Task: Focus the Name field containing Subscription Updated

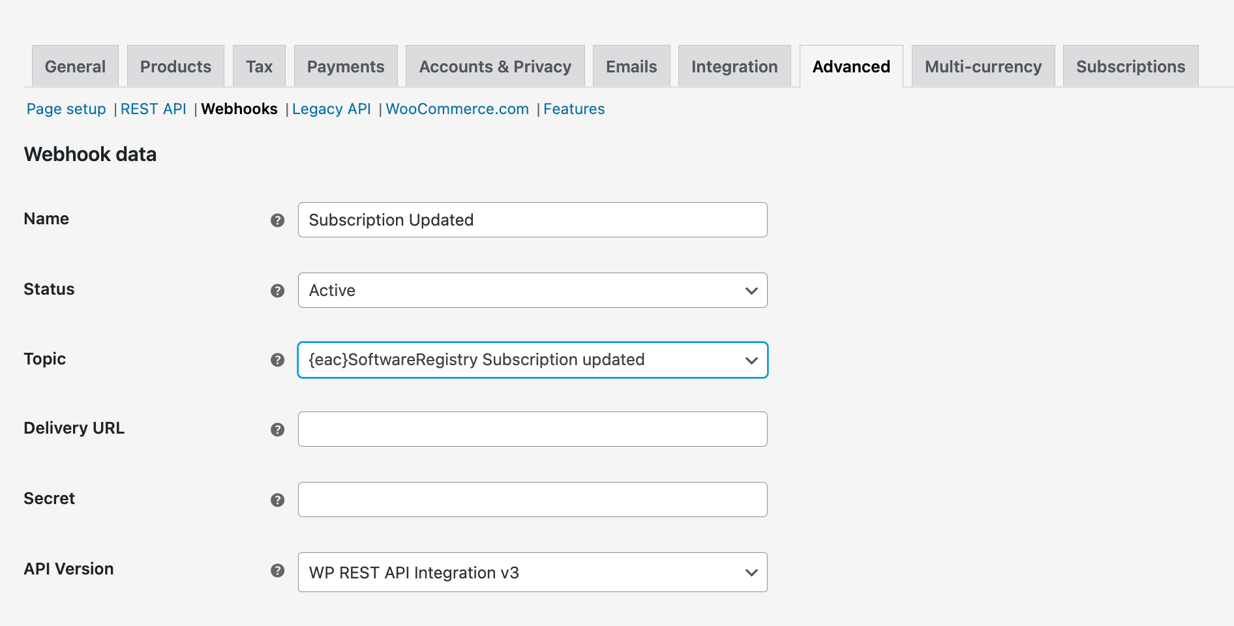Action: [x=532, y=220]
